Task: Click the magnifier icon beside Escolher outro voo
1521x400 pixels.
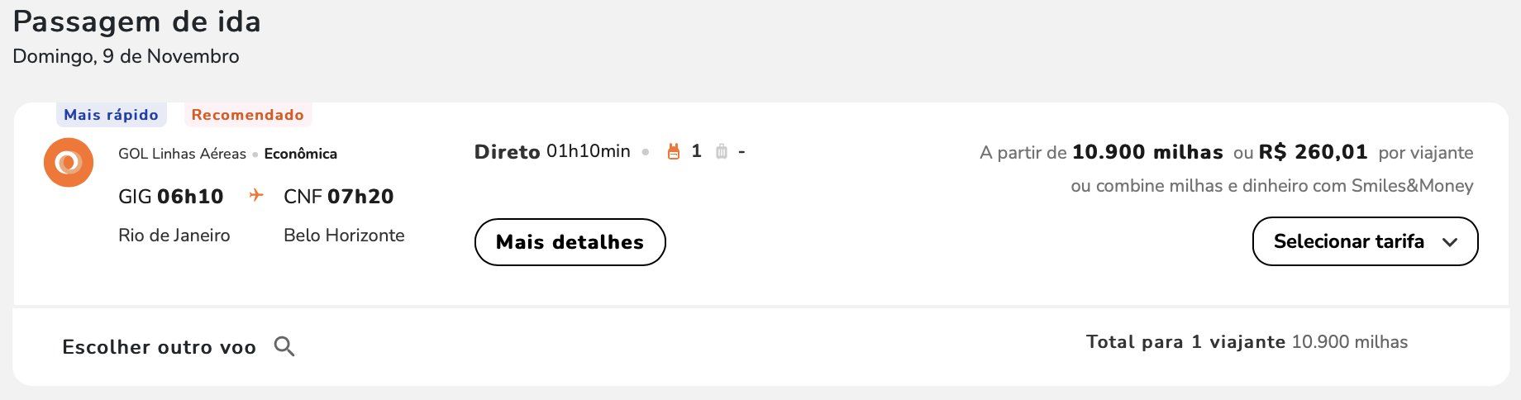Action: pyautogui.click(x=284, y=346)
